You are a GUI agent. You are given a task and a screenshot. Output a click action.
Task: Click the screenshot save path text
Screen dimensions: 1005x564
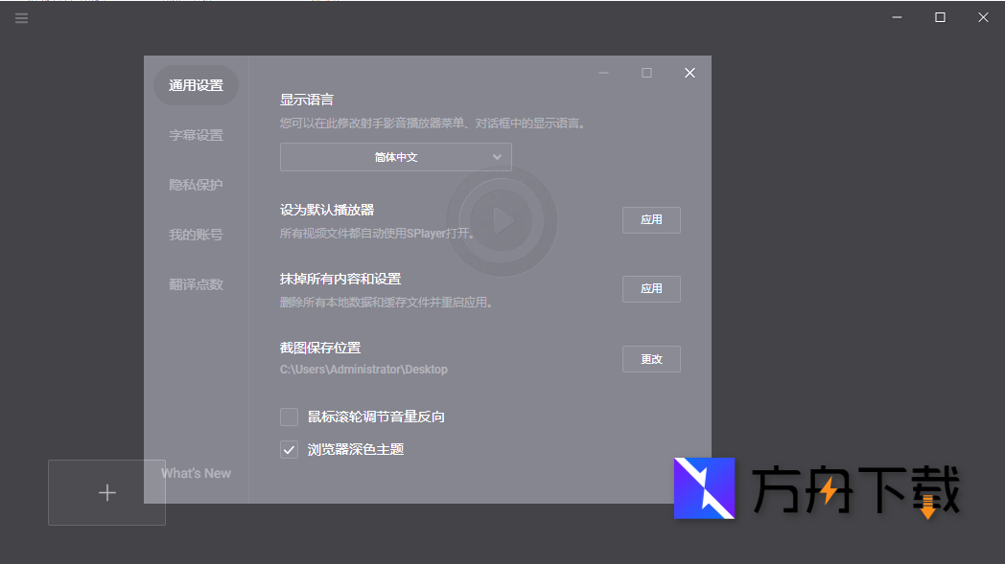click(x=363, y=369)
